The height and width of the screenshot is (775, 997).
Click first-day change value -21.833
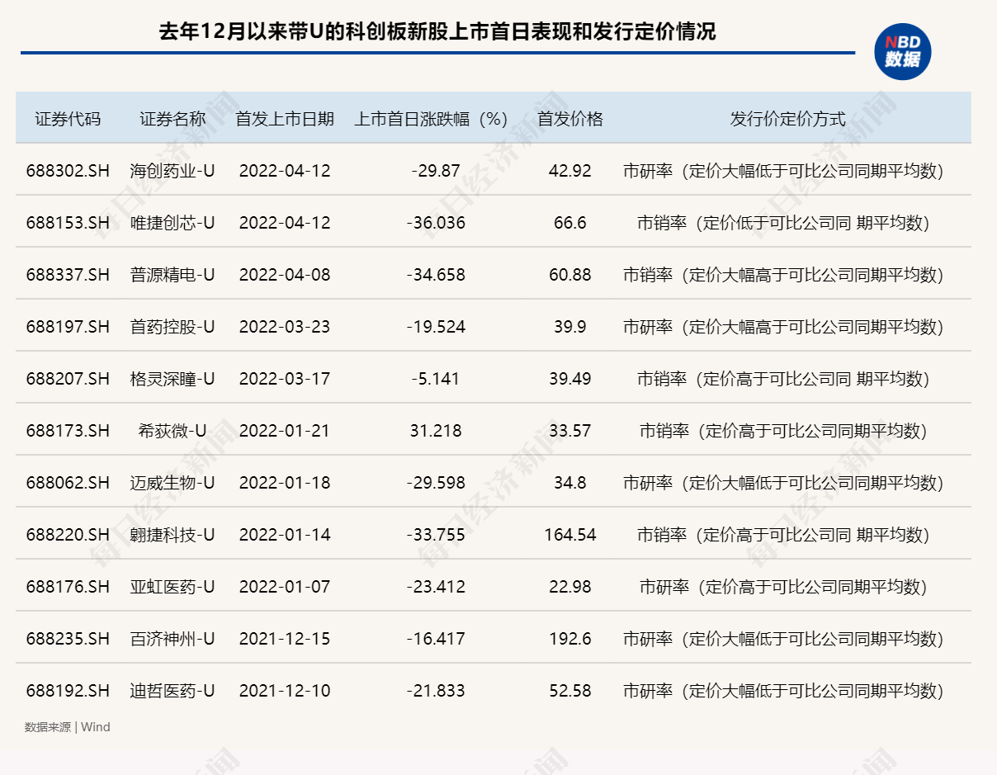pos(436,691)
